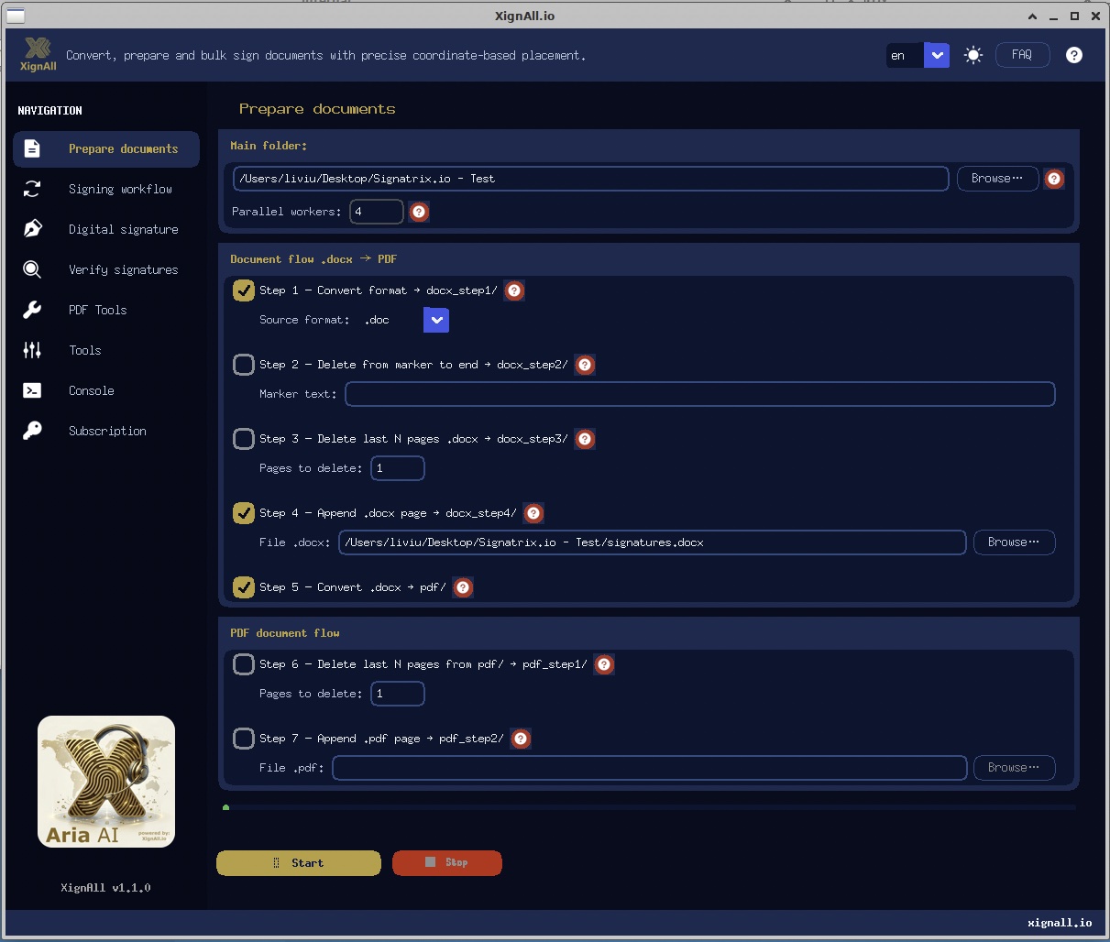This screenshot has width=1110, height=942.
Task: Browse for the Main folder
Action: click(x=997, y=179)
